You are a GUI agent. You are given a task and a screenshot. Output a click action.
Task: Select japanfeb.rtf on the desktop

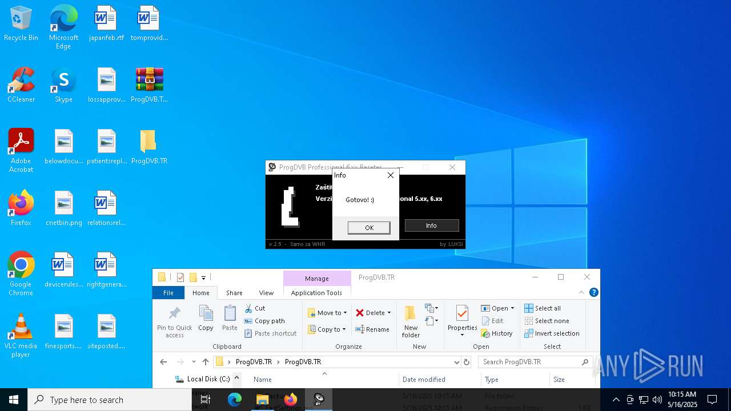click(106, 24)
